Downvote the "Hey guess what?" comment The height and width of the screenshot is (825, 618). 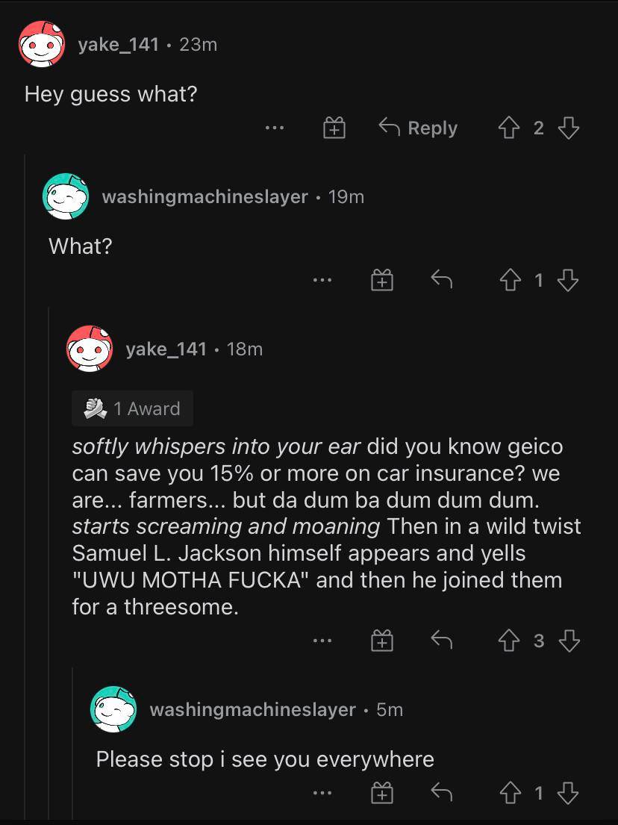point(569,128)
